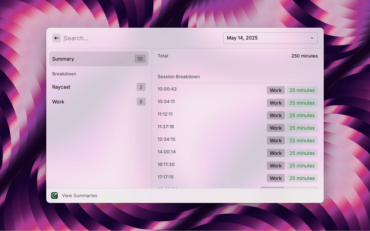Viewport: 370px width, 231px height.
Task: Click the 25 minutes tag on 14:00:14 session
Action: coord(302,153)
